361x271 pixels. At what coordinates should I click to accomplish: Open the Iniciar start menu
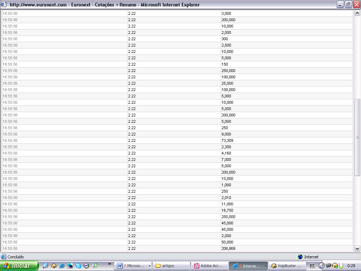point(19,266)
